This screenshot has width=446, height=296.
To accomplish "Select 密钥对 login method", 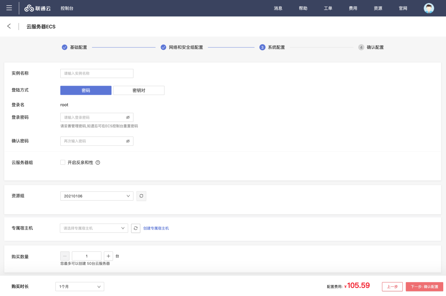I will [x=139, y=91].
